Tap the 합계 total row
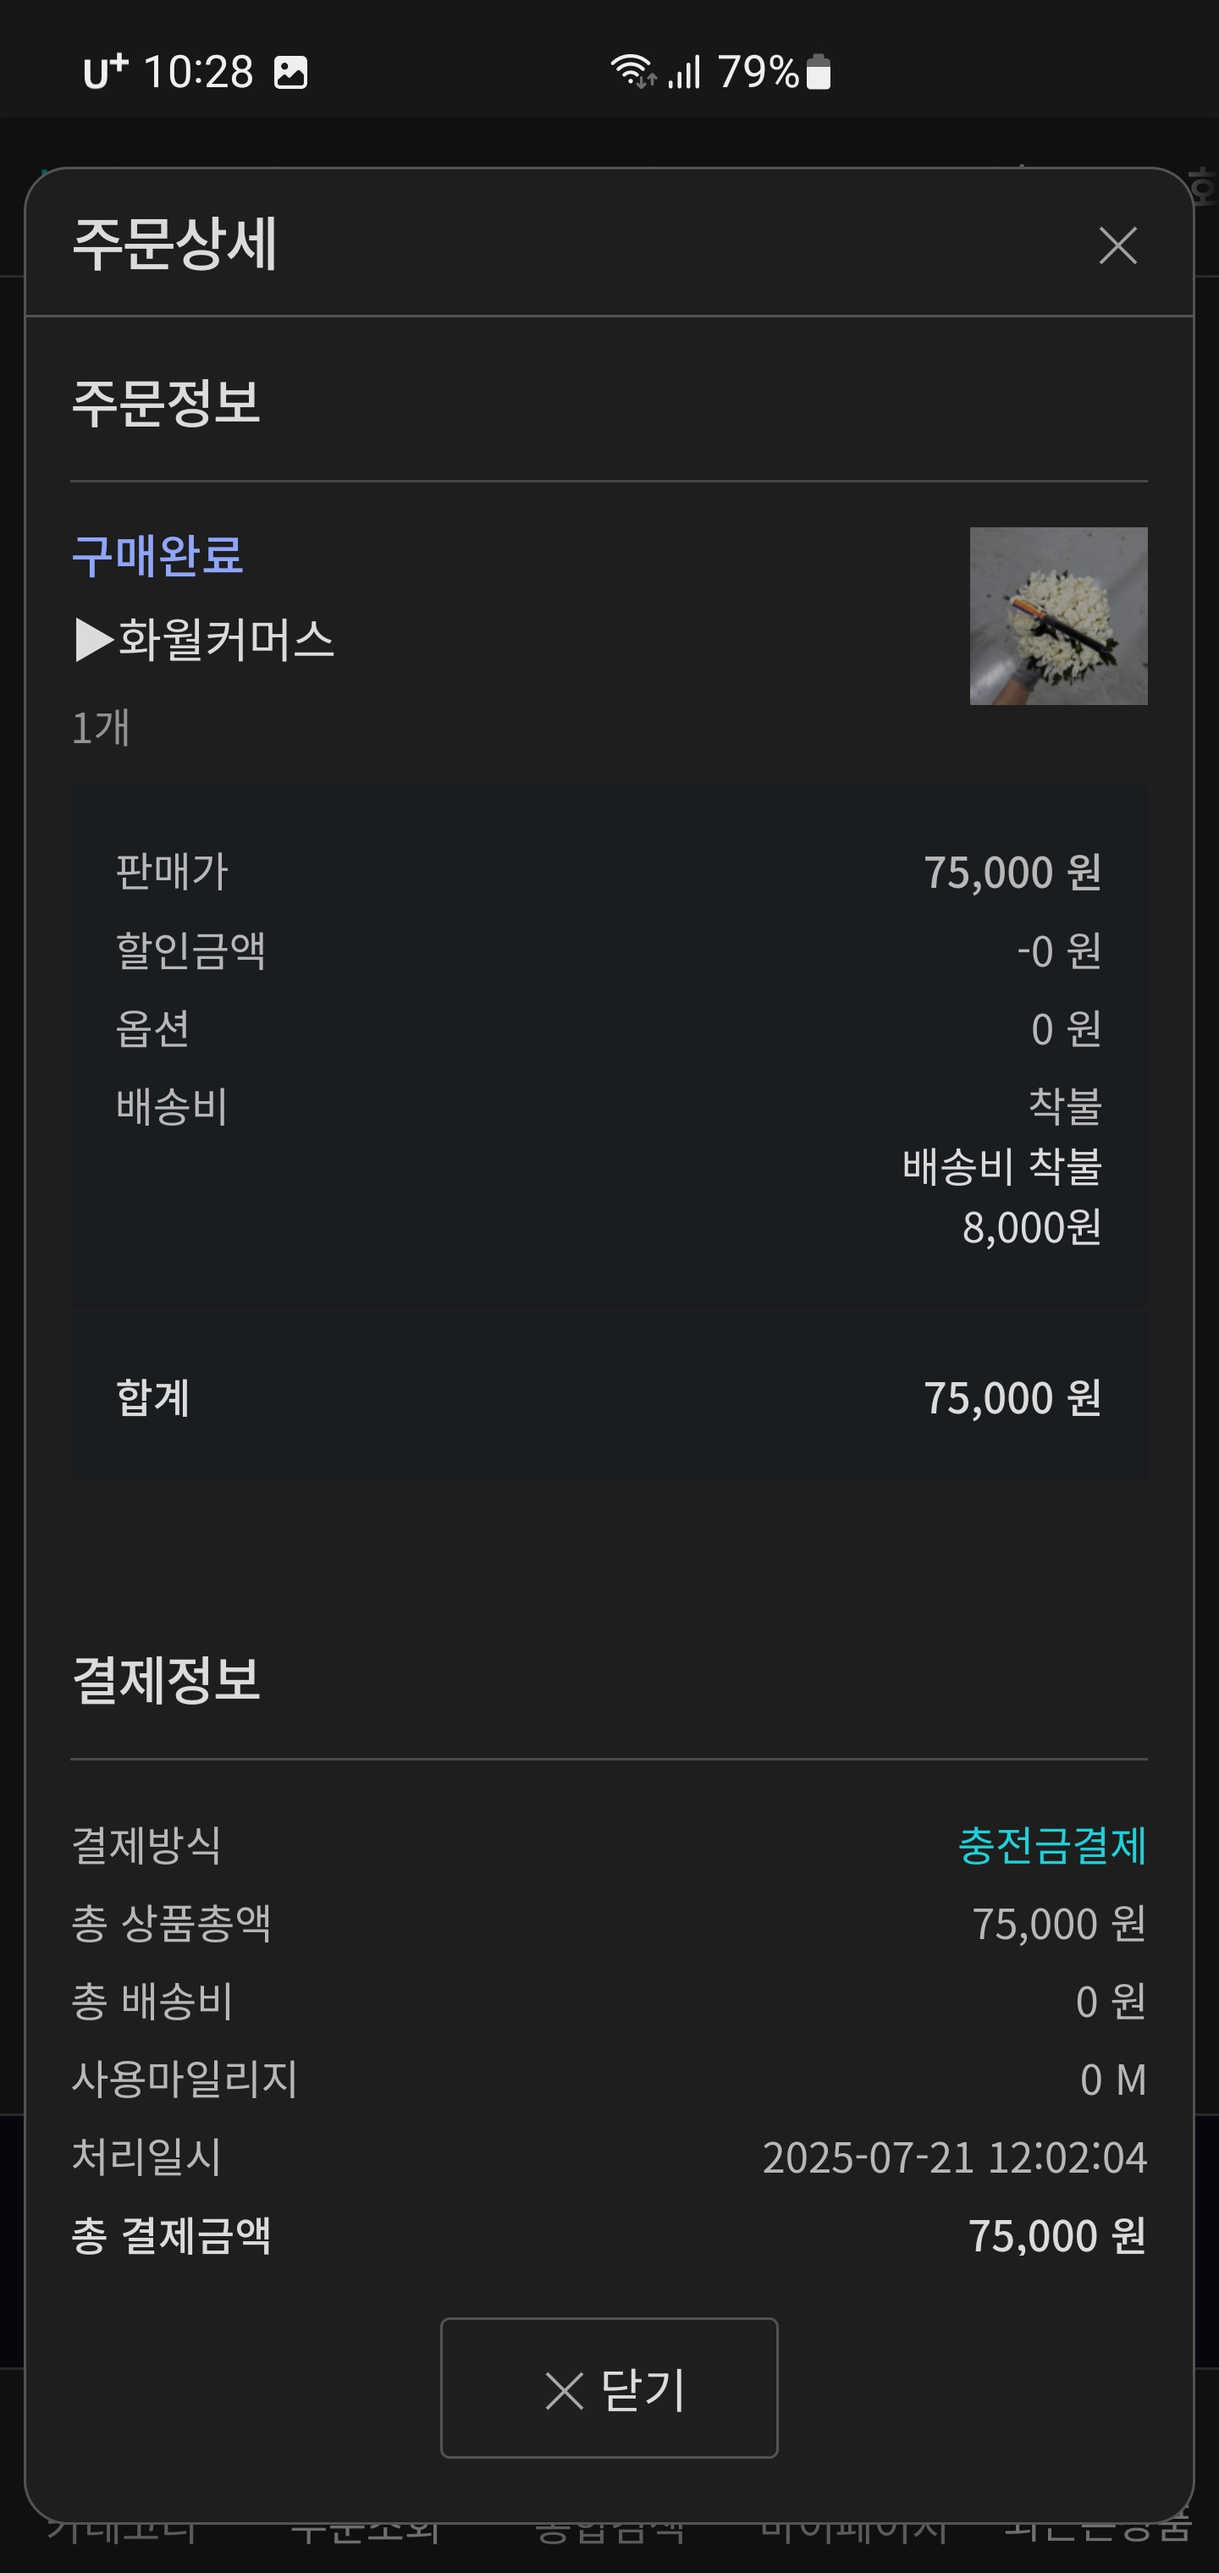The width and height of the screenshot is (1219, 2573). tap(609, 1397)
